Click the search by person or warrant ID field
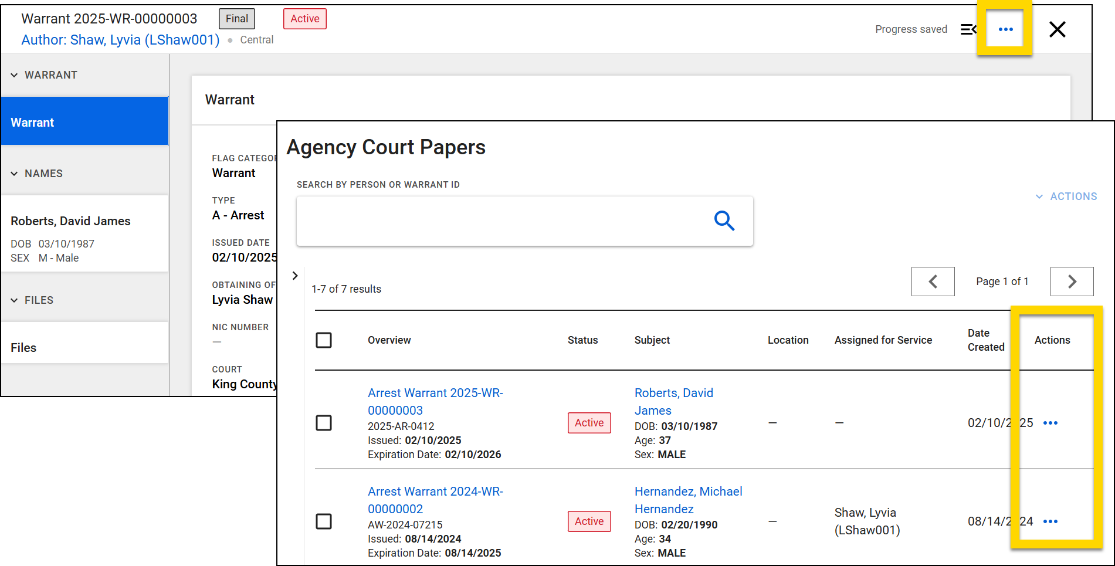1115x566 pixels. tap(504, 221)
